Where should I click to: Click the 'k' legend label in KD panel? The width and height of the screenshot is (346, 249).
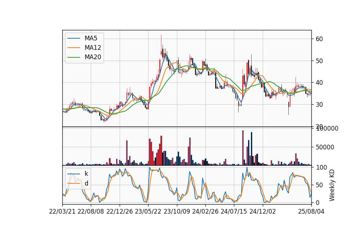tap(86, 174)
